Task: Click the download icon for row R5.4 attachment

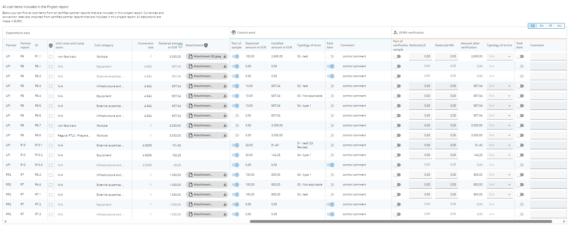Action: click(225, 175)
